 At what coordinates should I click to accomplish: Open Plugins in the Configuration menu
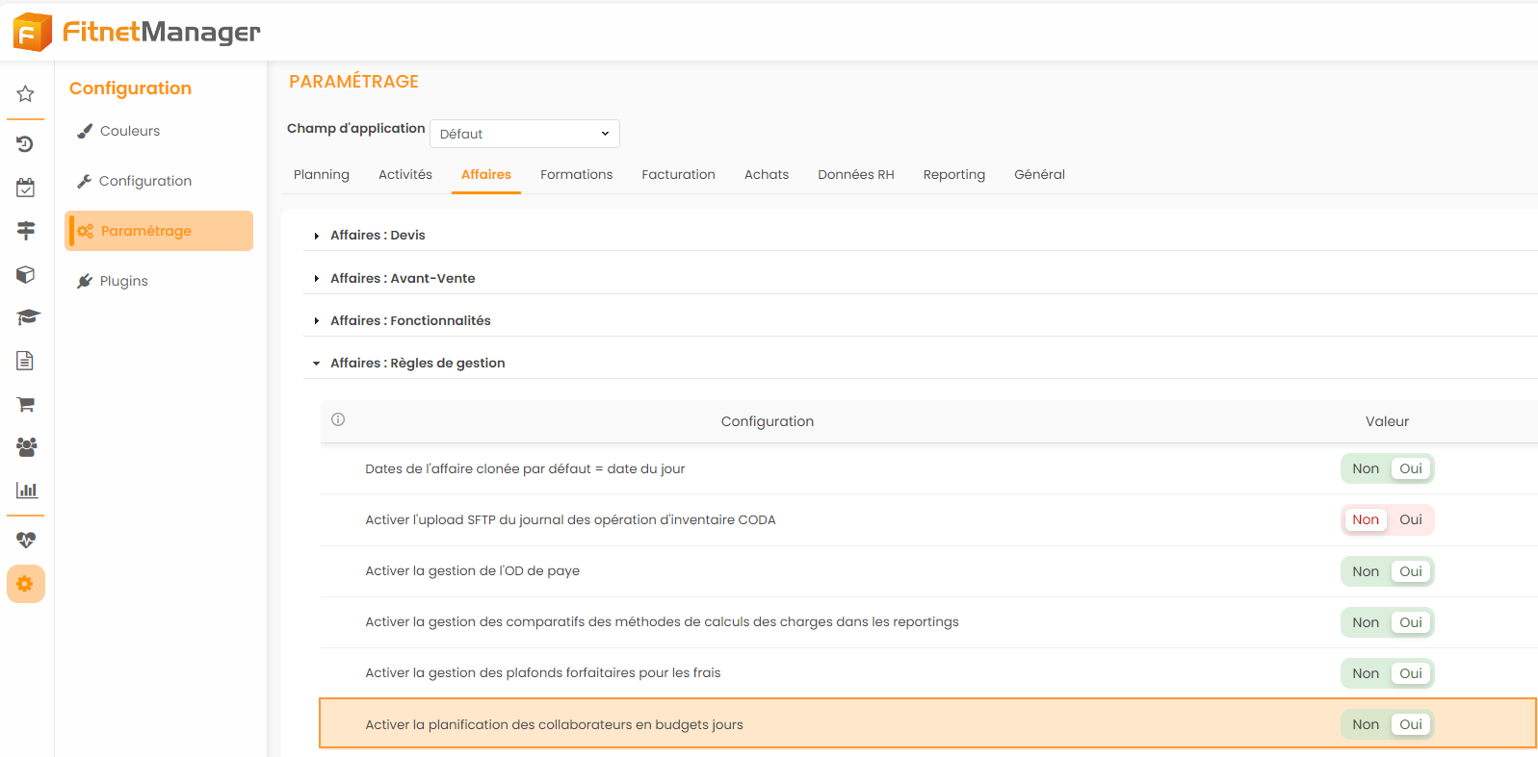coord(123,281)
